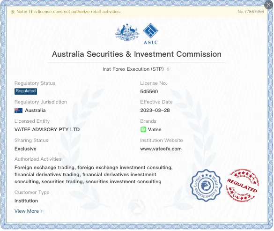
Task: Click the Australia Securities & Investment Commission heading
Action: pos(137,54)
